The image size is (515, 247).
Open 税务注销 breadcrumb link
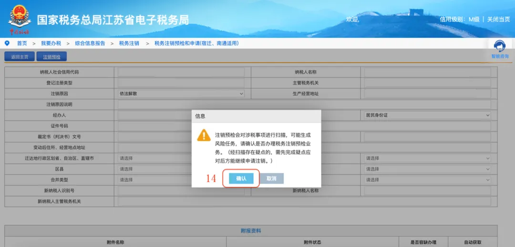pyautogui.click(x=129, y=43)
